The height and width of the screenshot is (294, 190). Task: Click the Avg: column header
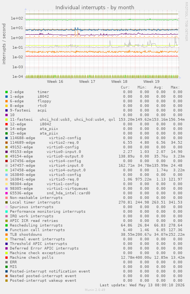pos(158,87)
